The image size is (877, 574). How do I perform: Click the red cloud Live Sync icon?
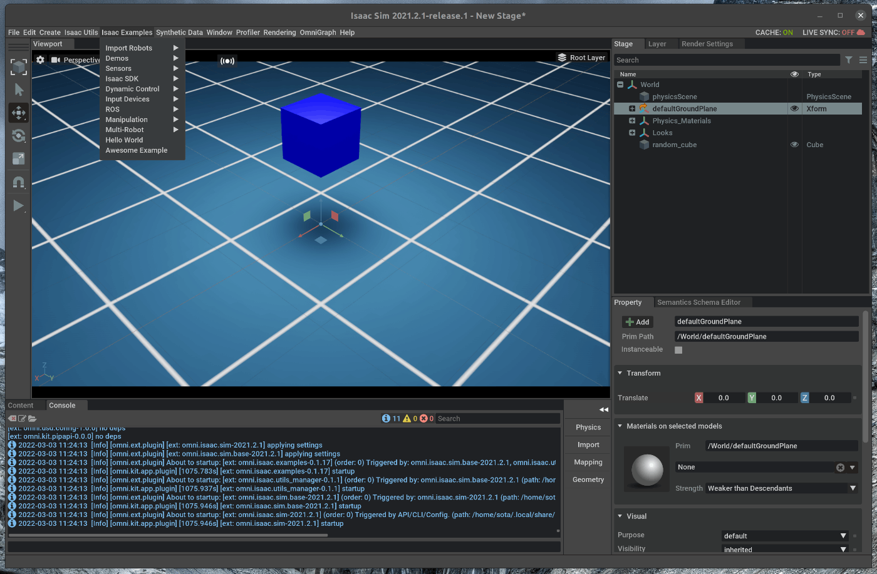tap(861, 32)
